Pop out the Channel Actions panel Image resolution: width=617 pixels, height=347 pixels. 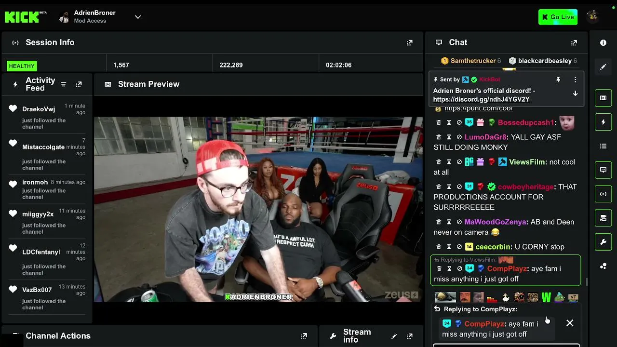click(304, 336)
